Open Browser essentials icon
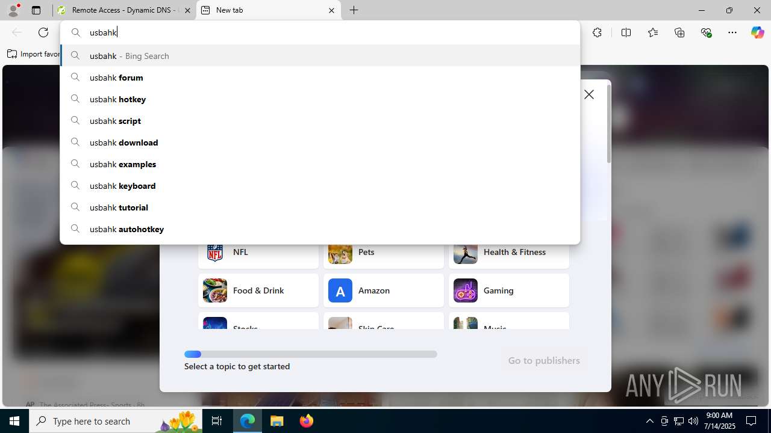The width and height of the screenshot is (771, 433). click(706, 32)
